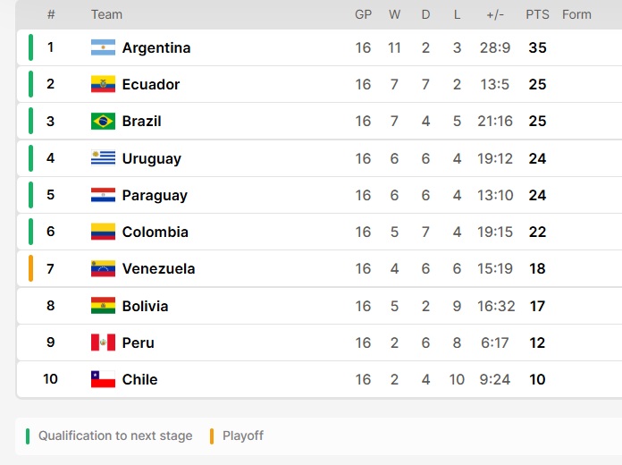622x465 pixels.
Task: Open the Argentina team name link
Action: pos(156,47)
